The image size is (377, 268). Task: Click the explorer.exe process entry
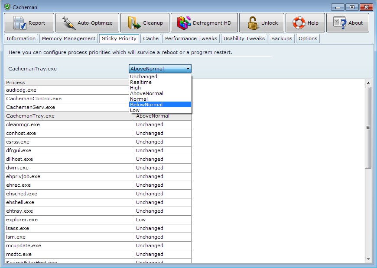click(70, 220)
